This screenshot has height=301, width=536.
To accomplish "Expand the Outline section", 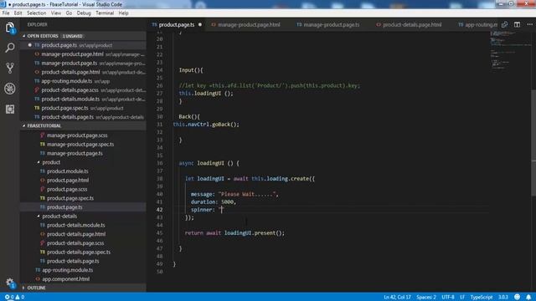I will point(24,288).
